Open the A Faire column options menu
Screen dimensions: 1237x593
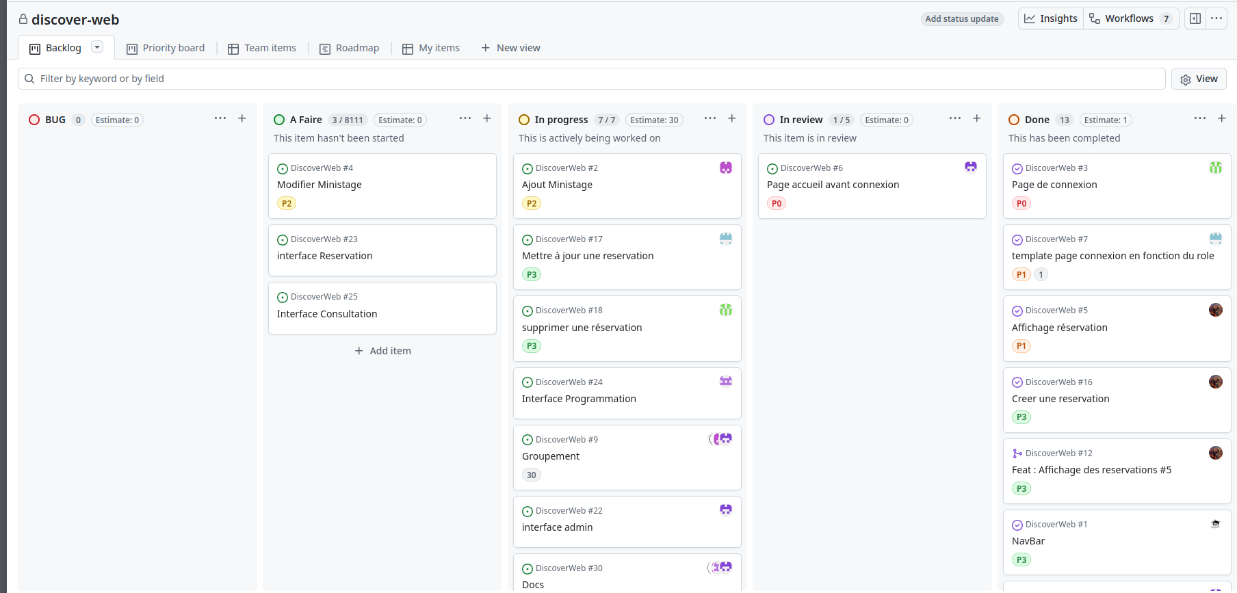465,118
